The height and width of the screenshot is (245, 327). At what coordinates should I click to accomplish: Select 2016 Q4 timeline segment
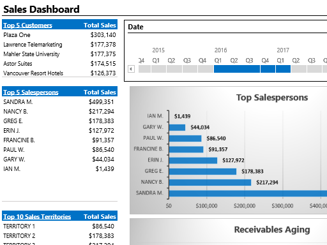[268, 69]
